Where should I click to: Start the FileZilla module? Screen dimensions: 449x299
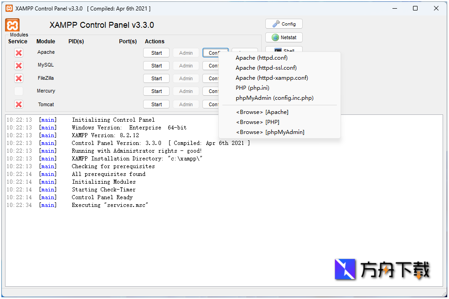(156, 78)
